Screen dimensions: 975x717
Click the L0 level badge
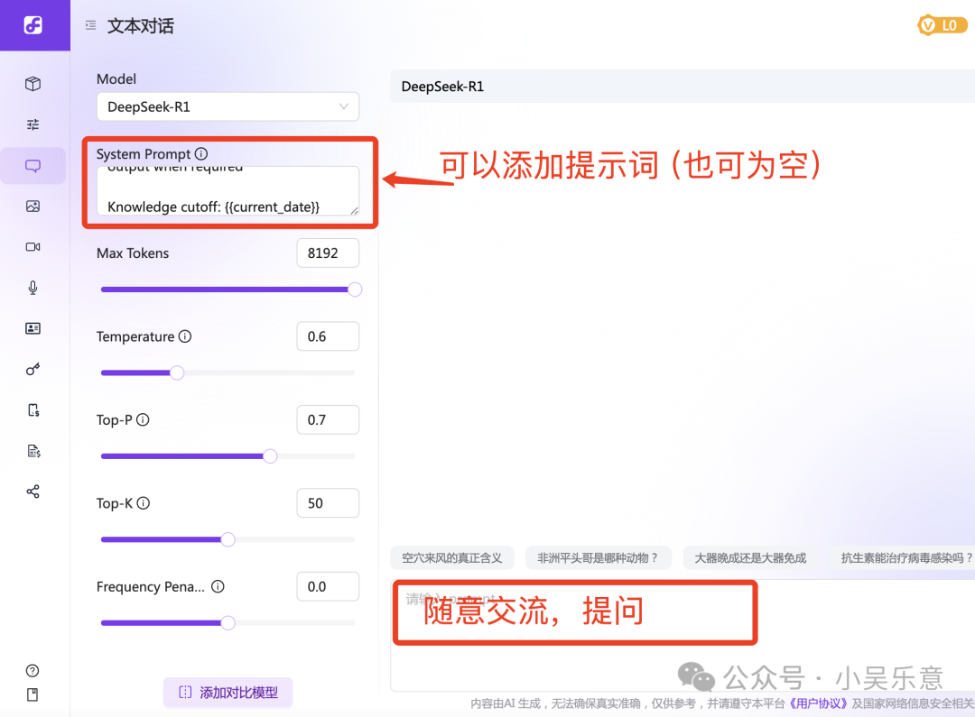(x=942, y=25)
